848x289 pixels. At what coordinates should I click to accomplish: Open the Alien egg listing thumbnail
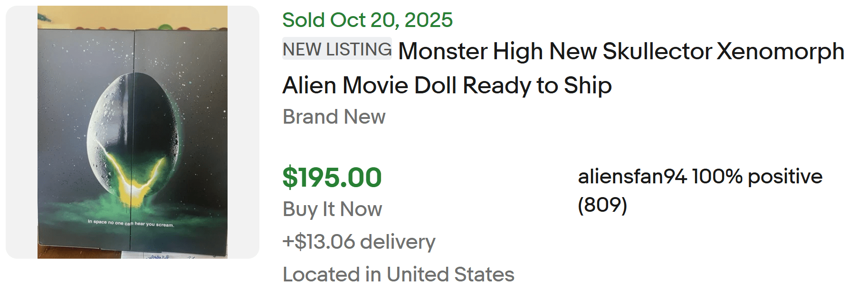click(x=133, y=132)
